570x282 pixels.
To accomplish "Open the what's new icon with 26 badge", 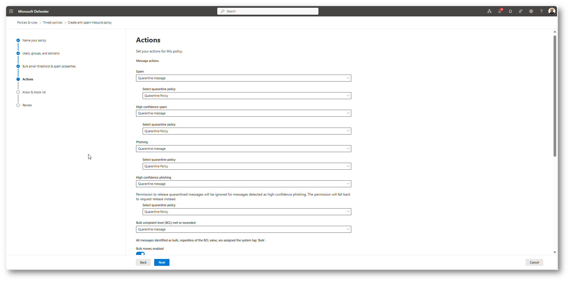I will 500,11.
